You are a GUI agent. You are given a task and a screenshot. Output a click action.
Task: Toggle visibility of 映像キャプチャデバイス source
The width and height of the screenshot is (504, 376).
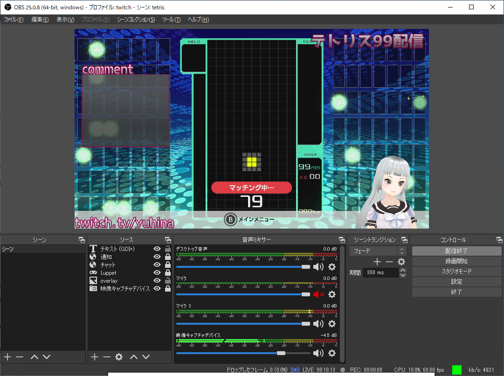point(157,288)
